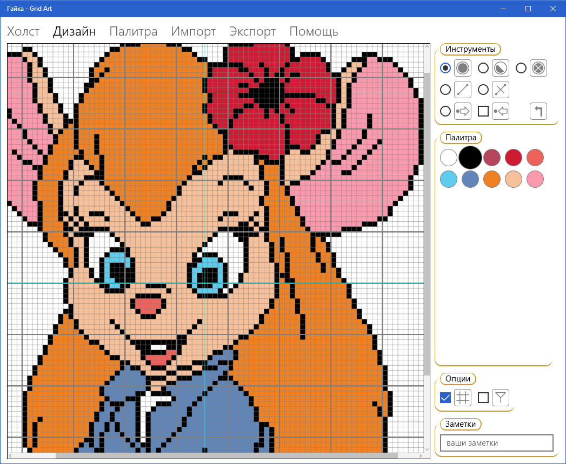Select the radio button beside the crossed-out line icon
The image size is (566, 464).
[483, 90]
